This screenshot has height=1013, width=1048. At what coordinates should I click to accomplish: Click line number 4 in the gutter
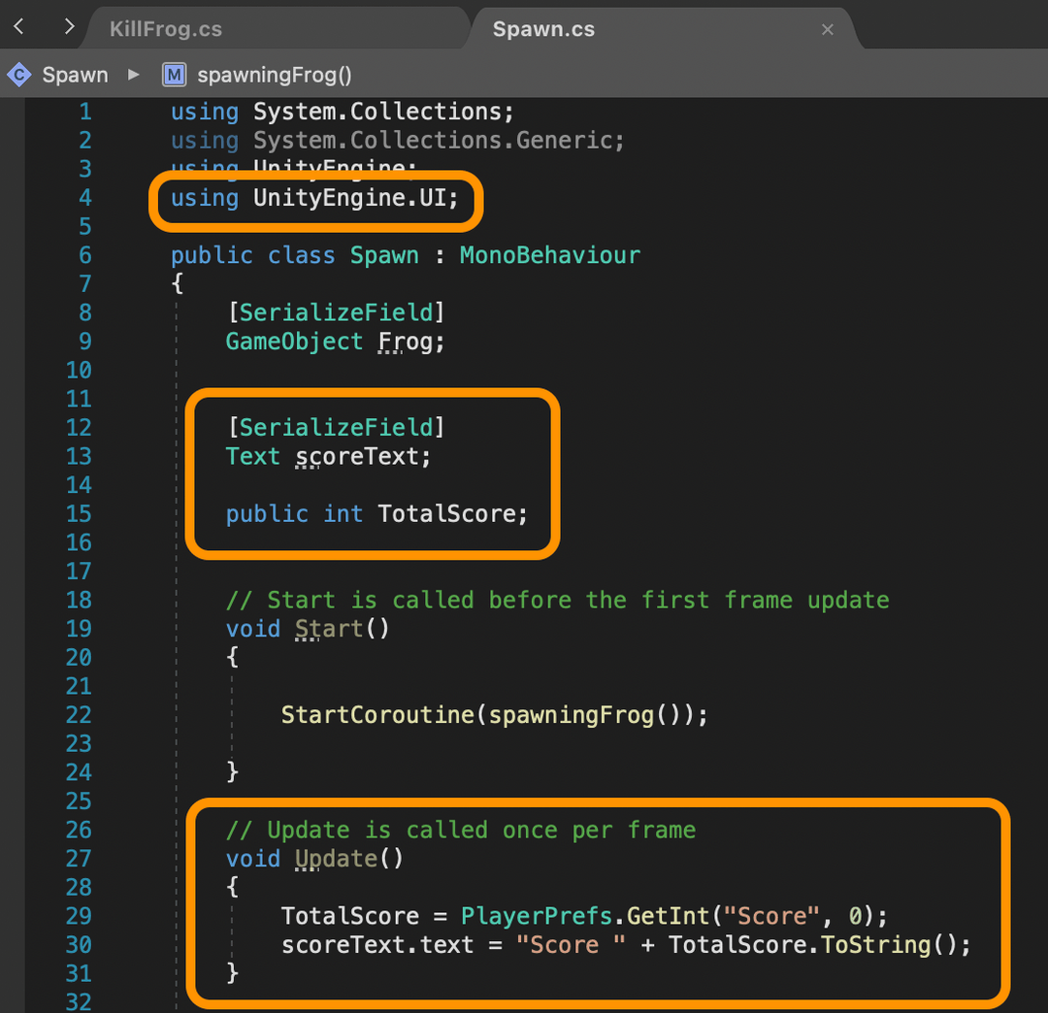(x=85, y=198)
